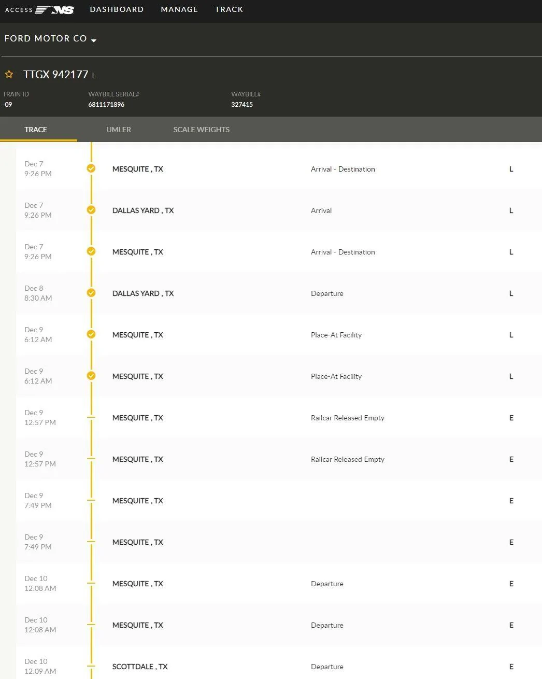Select waybill number 327415

pos(242,105)
